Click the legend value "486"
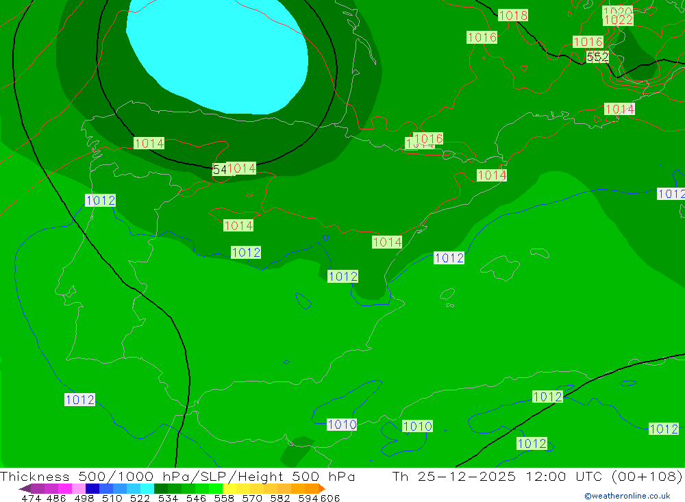The width and height of the screenshot is (685, 502). (x=56, y=498)
